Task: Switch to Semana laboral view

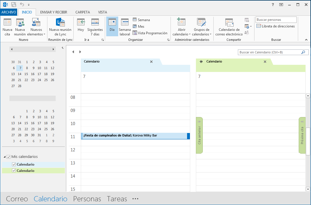Action: [x=125, y=27]
